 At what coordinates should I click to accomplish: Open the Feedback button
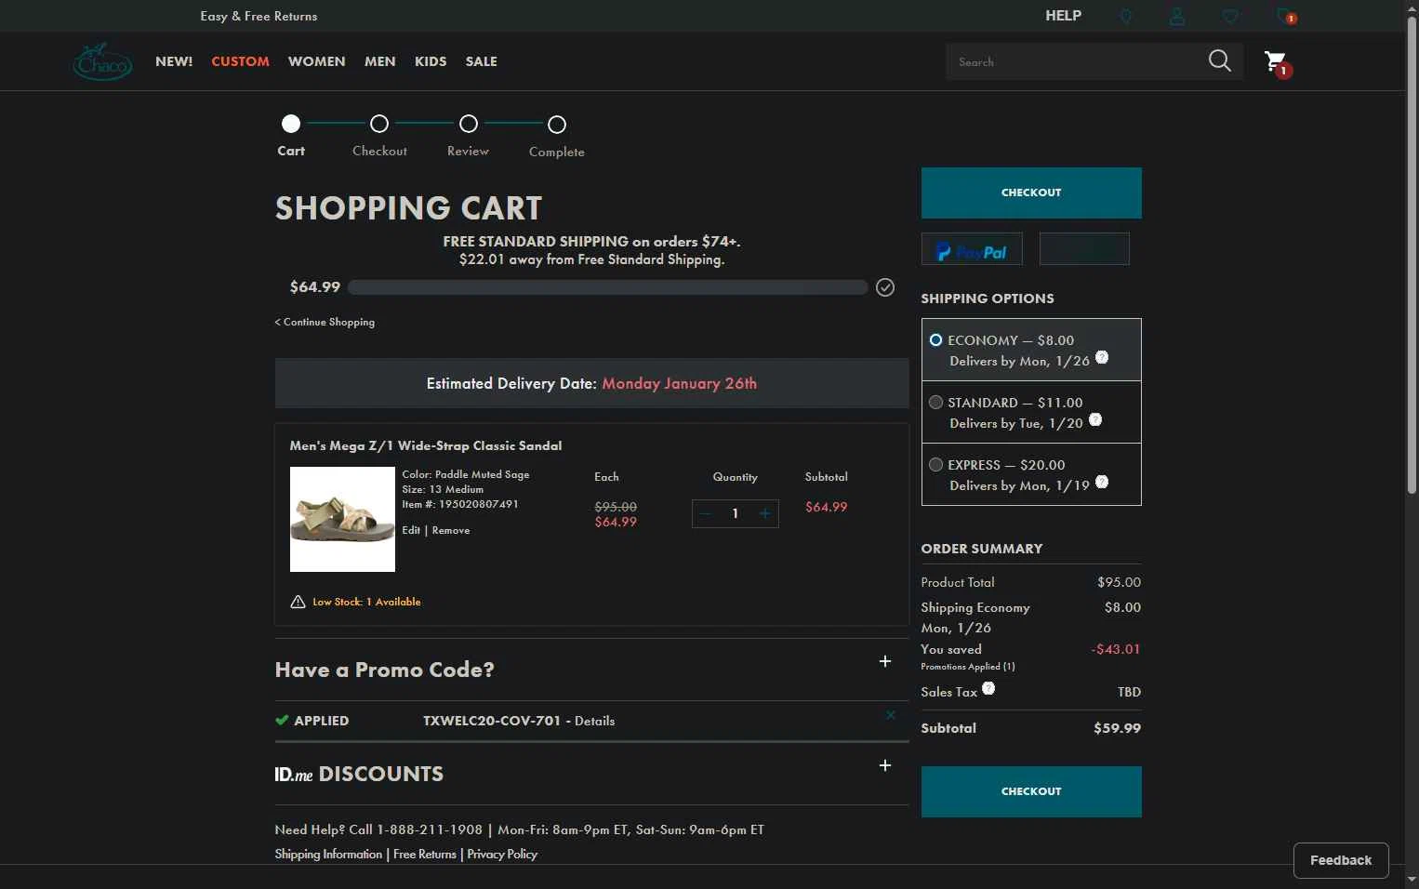click(x=1341, y=860)
